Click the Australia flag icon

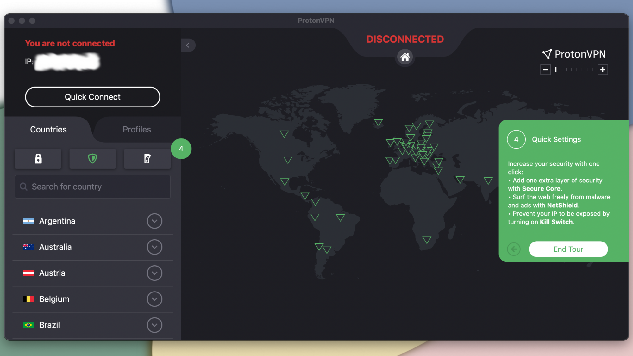click(28, 247)
